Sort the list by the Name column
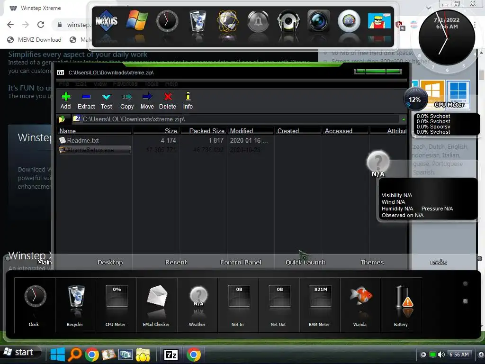This screenshot has width=485, height=364. point(95,131)
